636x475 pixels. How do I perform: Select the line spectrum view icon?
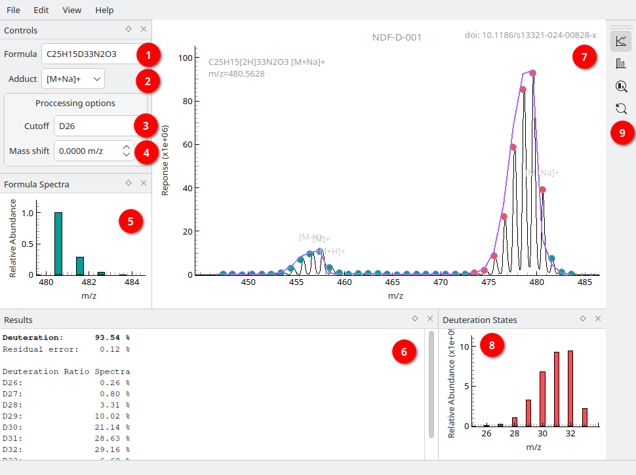[620, 41]
